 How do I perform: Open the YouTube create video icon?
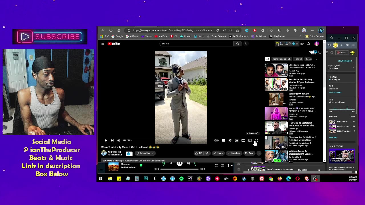pos(302,44)
